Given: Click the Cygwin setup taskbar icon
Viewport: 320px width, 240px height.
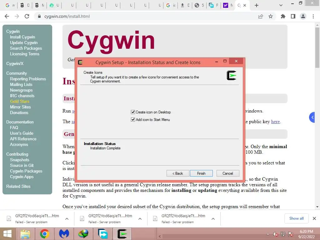Looking at the screenshot, I should 122,234.
